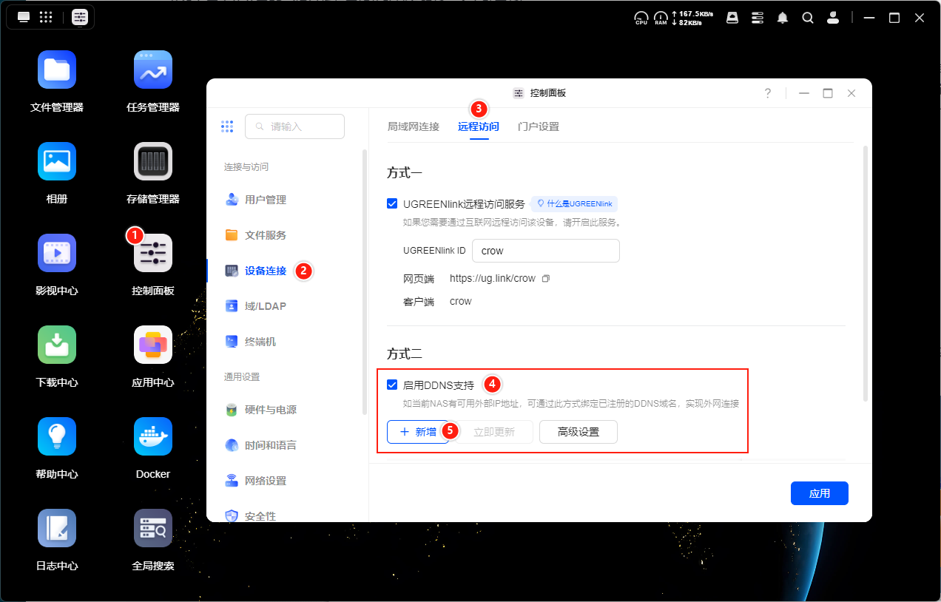The height and width of the screenshot is (602, 941).
Task: Open help question mark in 控制面板 window
Action: point(768,93)
